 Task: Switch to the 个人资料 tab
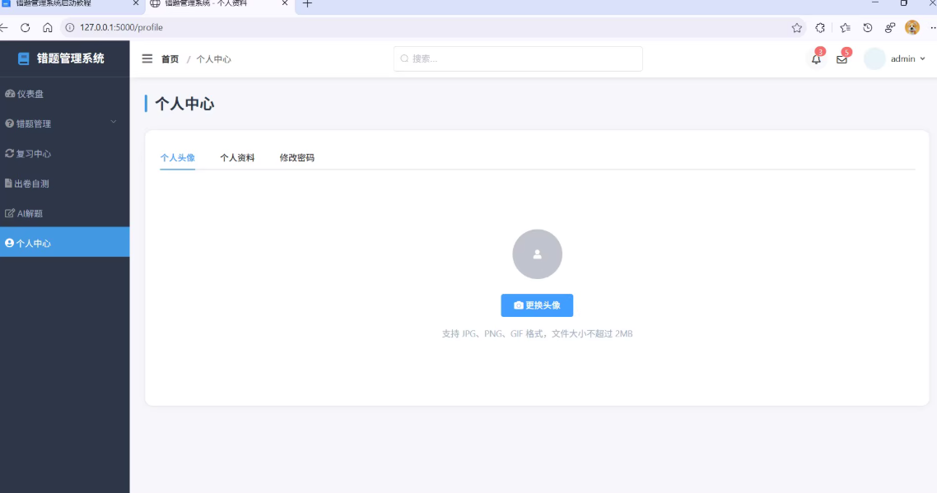(237, 158)
